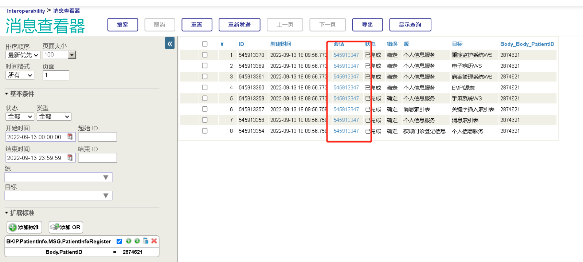Open the 排序顺序 dropdown showing 最新优先
This screenshot has height=262, width=583.
pyautogui.click(x=23, y=55)
